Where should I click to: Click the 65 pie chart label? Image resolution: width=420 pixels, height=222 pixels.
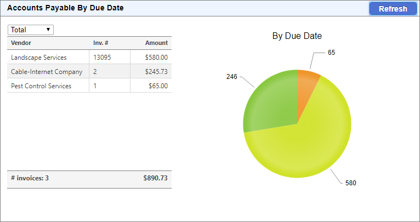(x=331, y=53)
